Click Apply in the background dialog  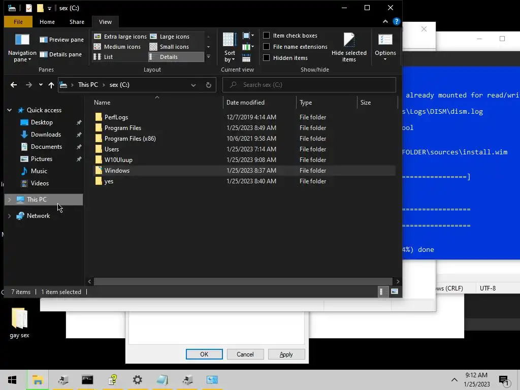point(286,354)
